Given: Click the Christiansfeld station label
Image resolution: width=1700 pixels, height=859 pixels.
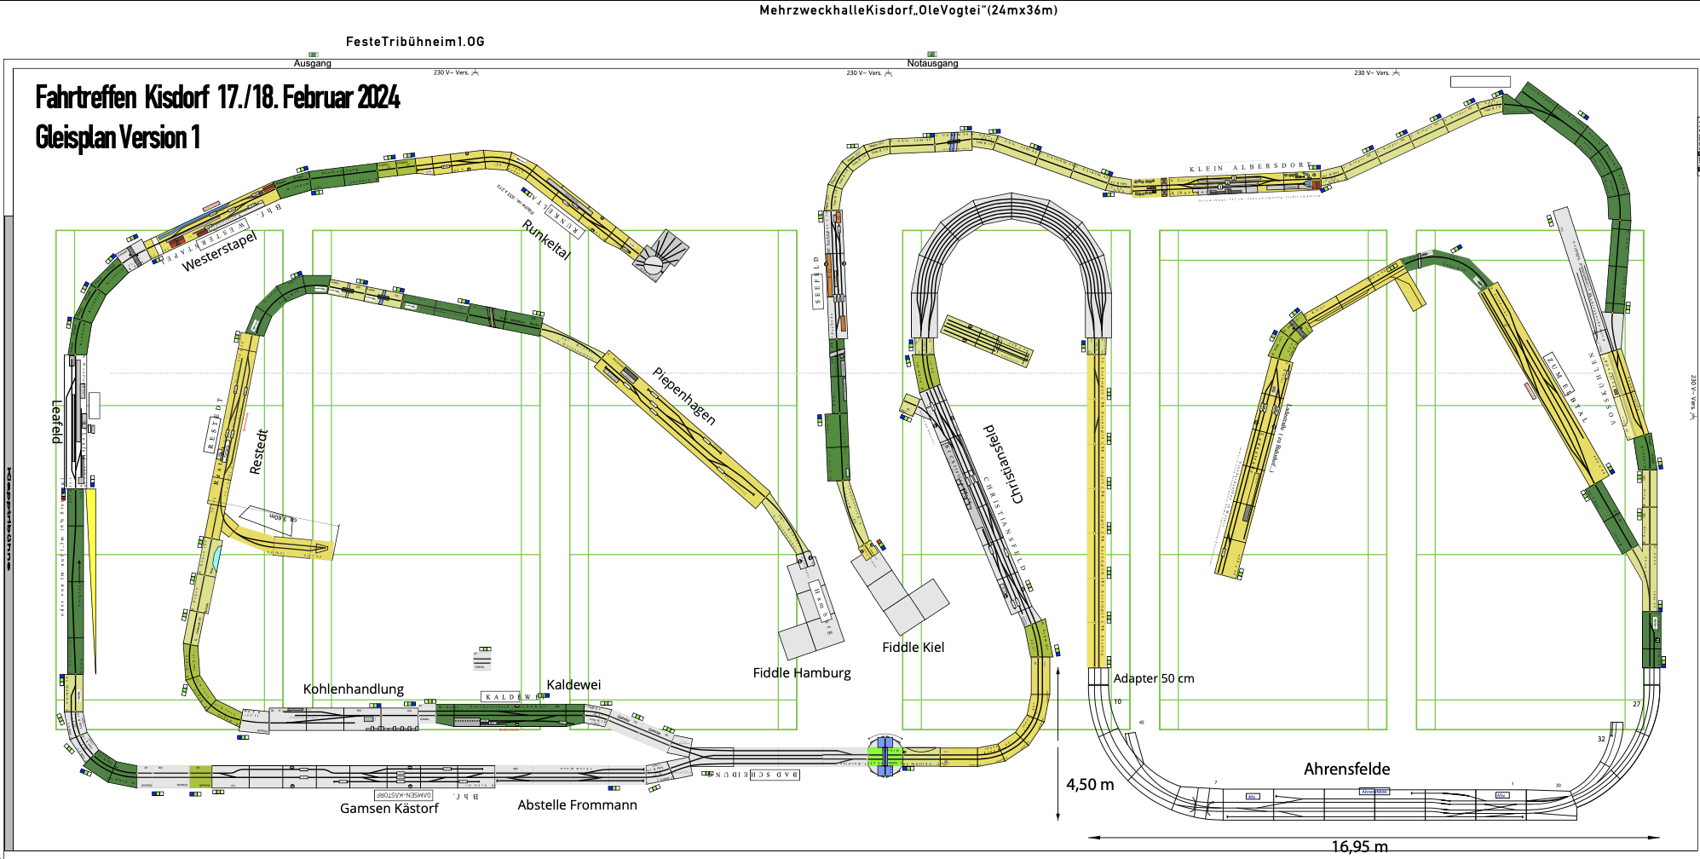Looking at the screenshot, I should tap(1003, 464).
